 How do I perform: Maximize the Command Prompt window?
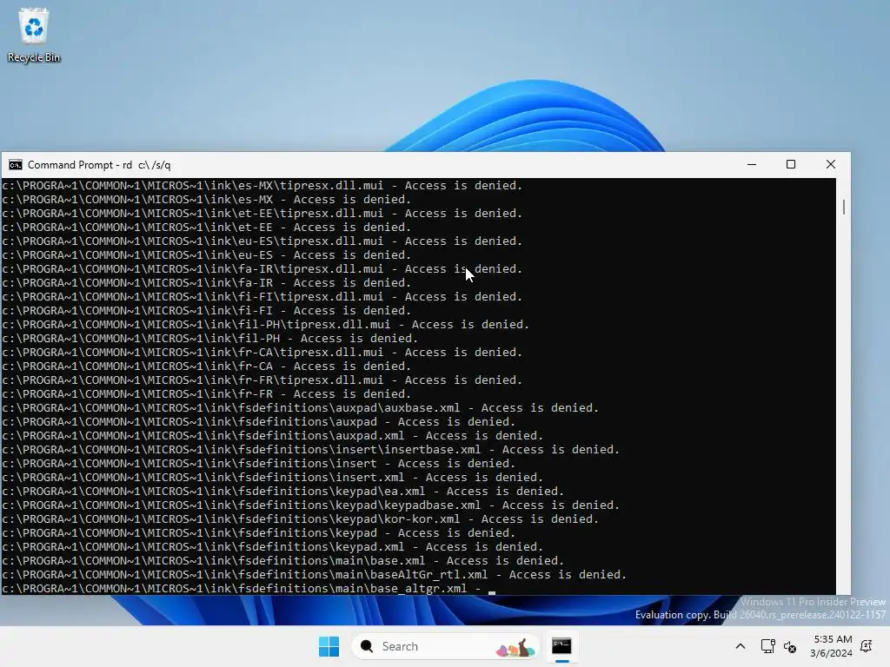pyautogui.click(x=791, y=164)
